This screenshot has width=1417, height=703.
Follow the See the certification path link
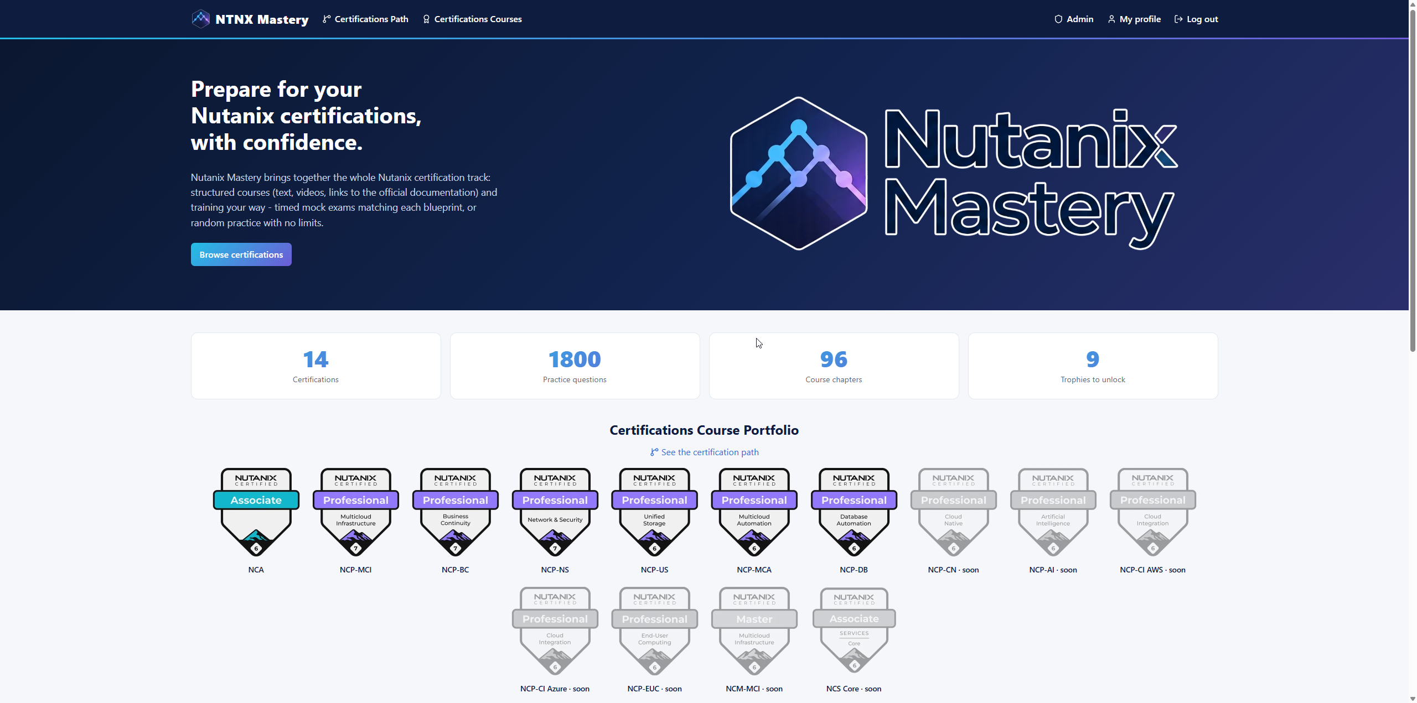click(x=704, y=452)
